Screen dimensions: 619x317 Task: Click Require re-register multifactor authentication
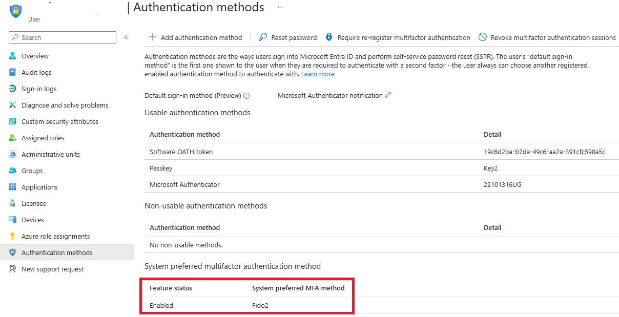pyautogui.click(x=398, y=37)
